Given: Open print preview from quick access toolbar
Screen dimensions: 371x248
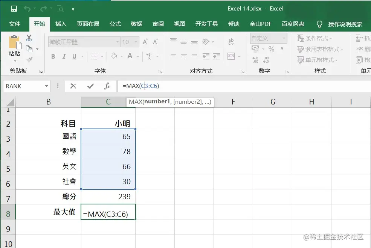Looking at the screenshot, I should click(x=60, y=9).
